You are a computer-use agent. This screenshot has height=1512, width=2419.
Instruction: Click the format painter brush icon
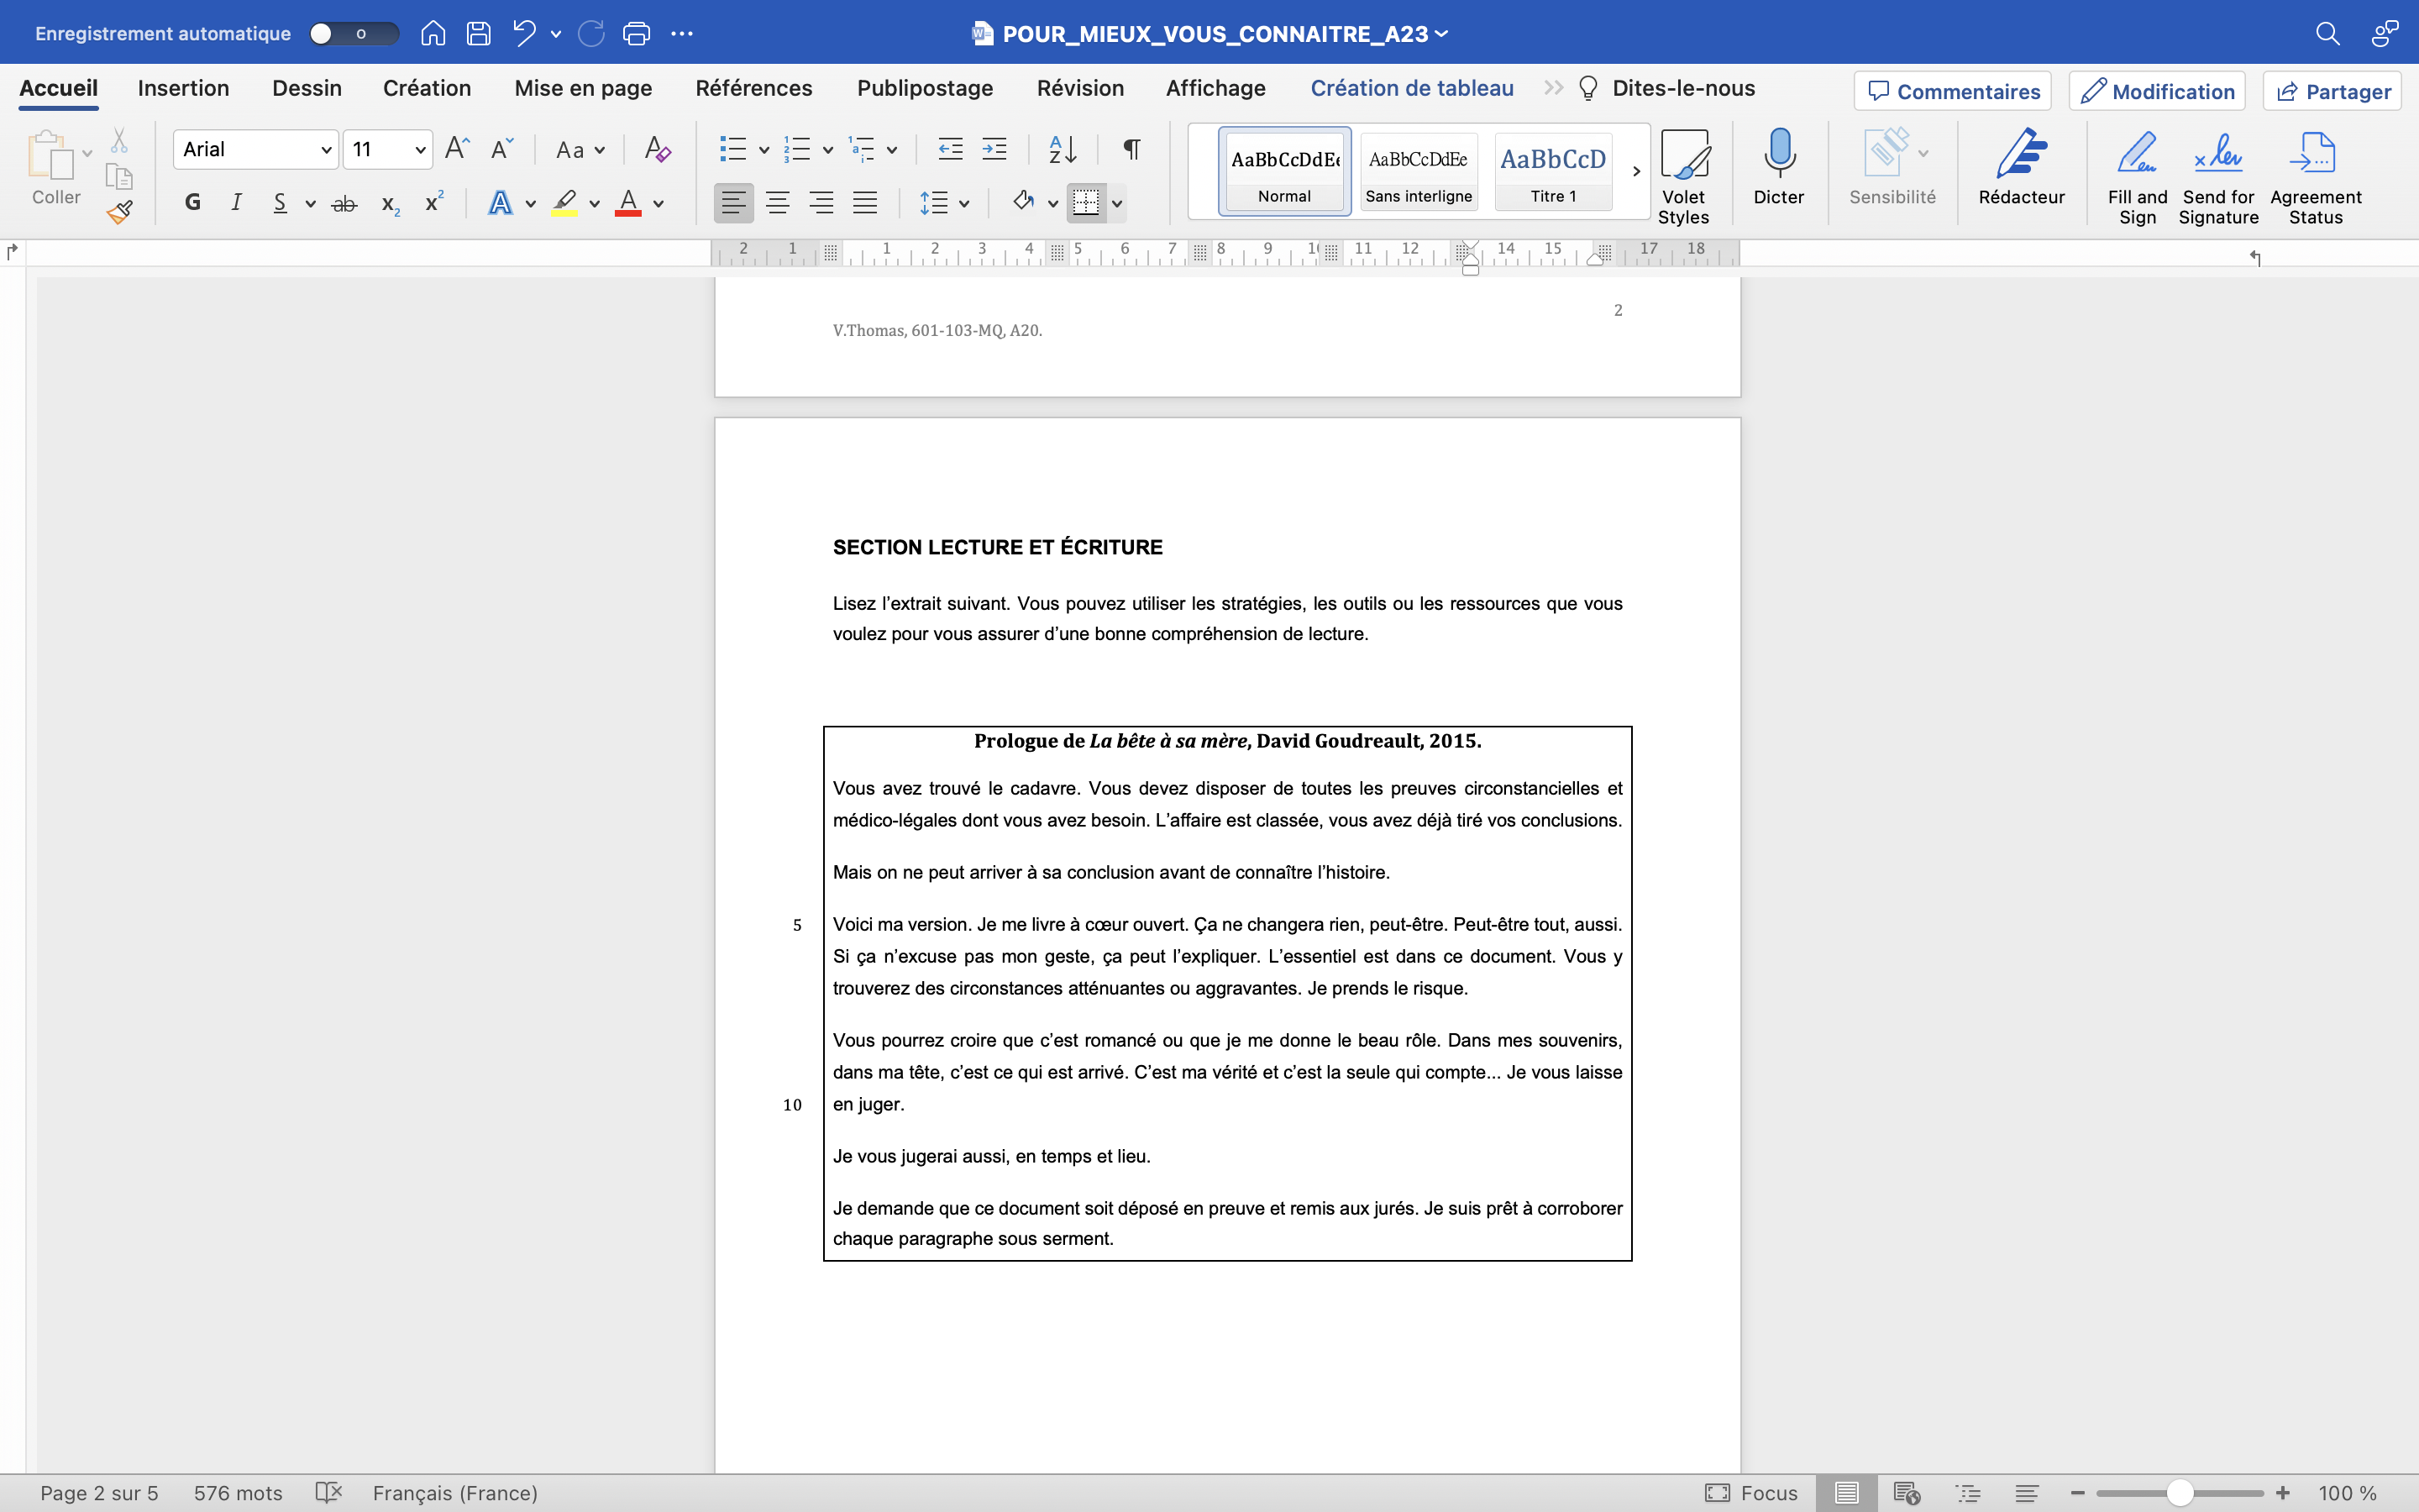[120, 211]
